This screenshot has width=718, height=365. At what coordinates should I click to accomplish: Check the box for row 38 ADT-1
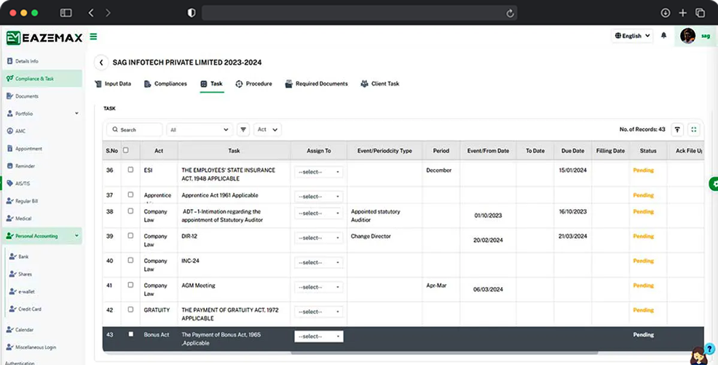(x=130, y=211)
